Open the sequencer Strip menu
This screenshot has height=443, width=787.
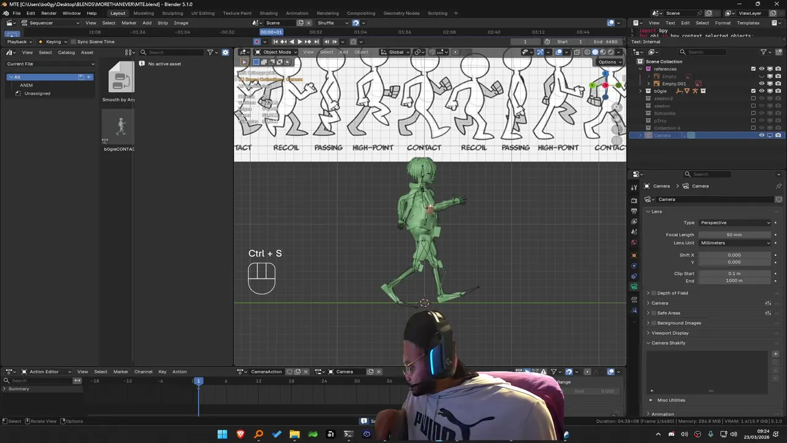pyautogui.click(x=162, y=23)
